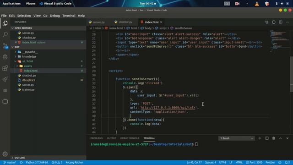Open Source Control view in activity bar
Viewport: 293px width, 165px height.
(x=5, y=46)
